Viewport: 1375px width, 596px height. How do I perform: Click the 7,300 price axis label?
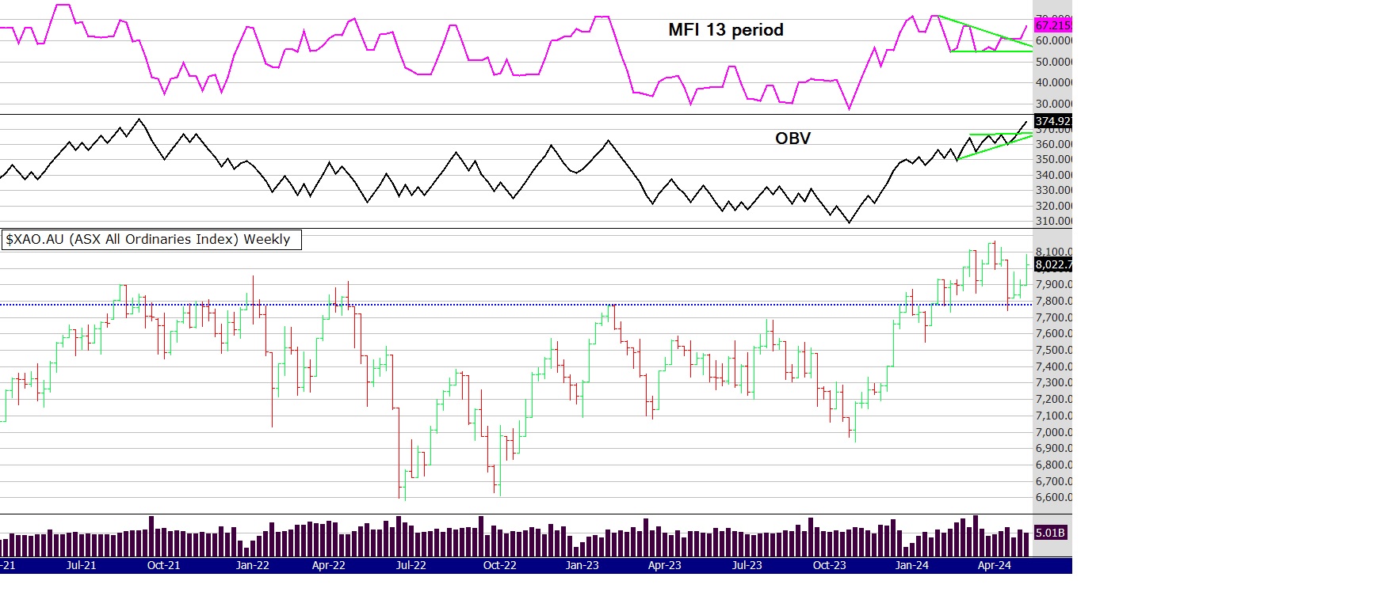[1054, 382]
